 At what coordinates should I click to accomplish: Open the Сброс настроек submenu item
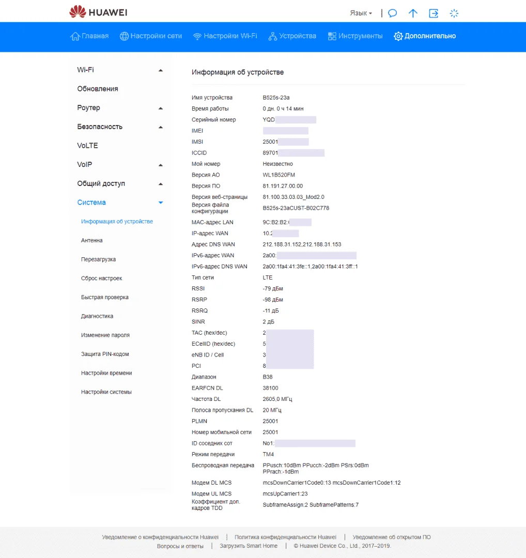[x=101, y=278]
